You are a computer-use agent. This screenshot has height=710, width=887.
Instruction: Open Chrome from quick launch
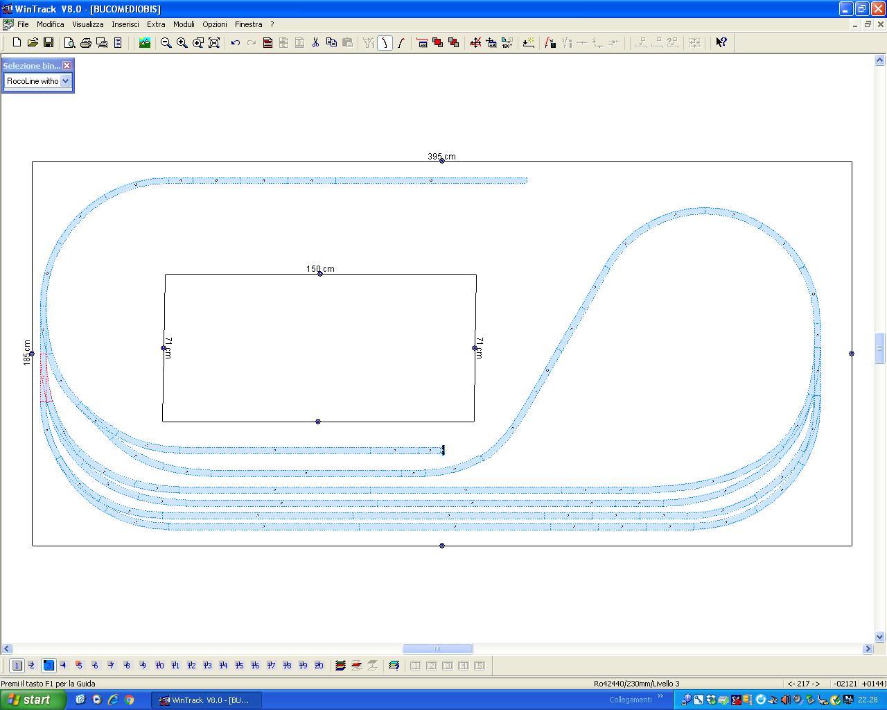(x=129, y=700)
